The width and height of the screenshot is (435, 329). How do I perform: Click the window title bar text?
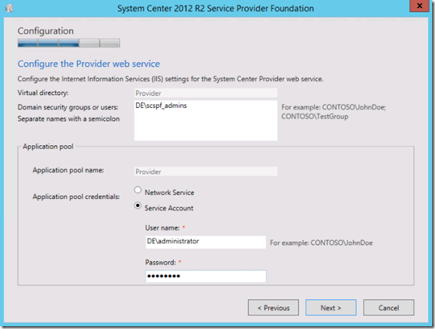point(217,8)
